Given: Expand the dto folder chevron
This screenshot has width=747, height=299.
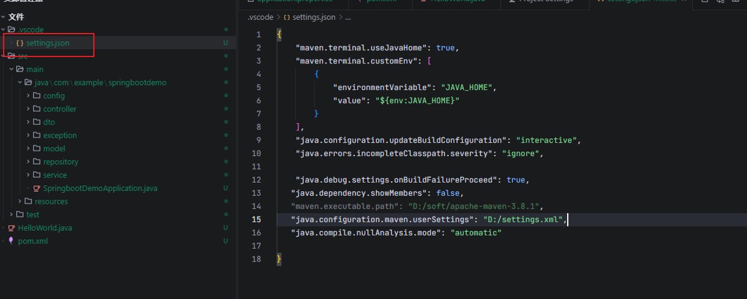Looking at the screenshot, I should 29,122.
